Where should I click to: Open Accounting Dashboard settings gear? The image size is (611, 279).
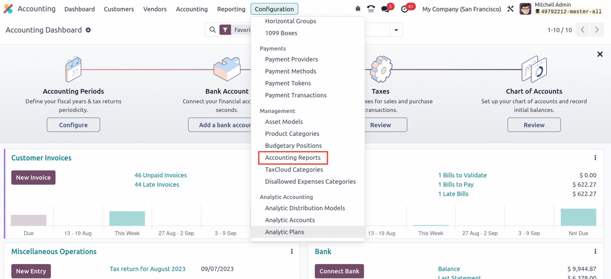[x=88, y=30]
